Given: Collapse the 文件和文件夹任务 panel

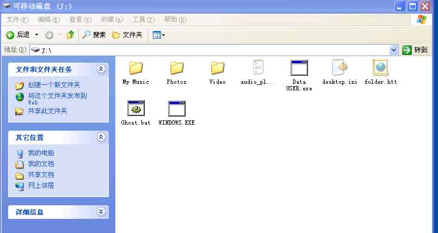Looking at the screenshot, I should click(101, 69).
